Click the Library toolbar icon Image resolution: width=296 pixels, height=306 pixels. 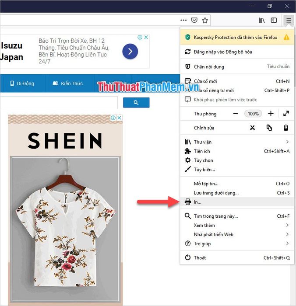261,20
